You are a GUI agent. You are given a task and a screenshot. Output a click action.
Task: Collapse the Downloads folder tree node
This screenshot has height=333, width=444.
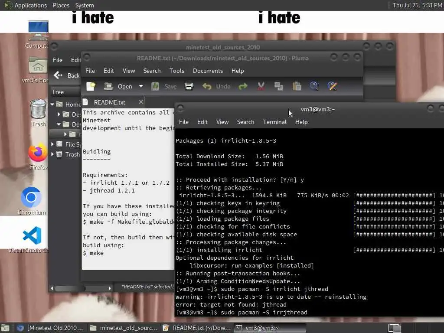pyautogui.click(x=59, y=124)
